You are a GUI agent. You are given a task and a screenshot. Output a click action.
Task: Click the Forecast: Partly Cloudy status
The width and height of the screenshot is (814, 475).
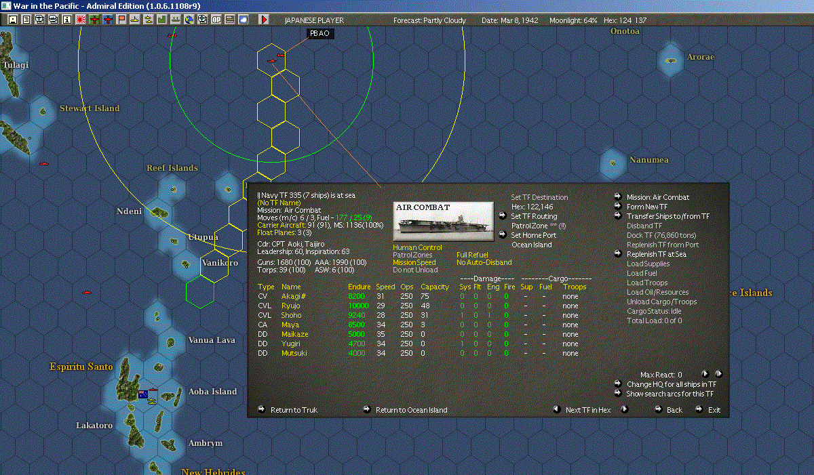pos(429,20)
